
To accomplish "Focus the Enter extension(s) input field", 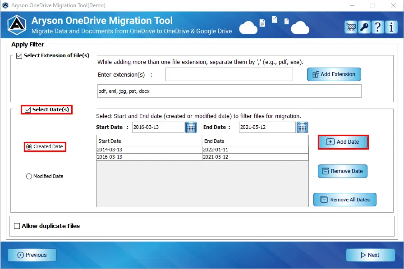I will point(229,74).
